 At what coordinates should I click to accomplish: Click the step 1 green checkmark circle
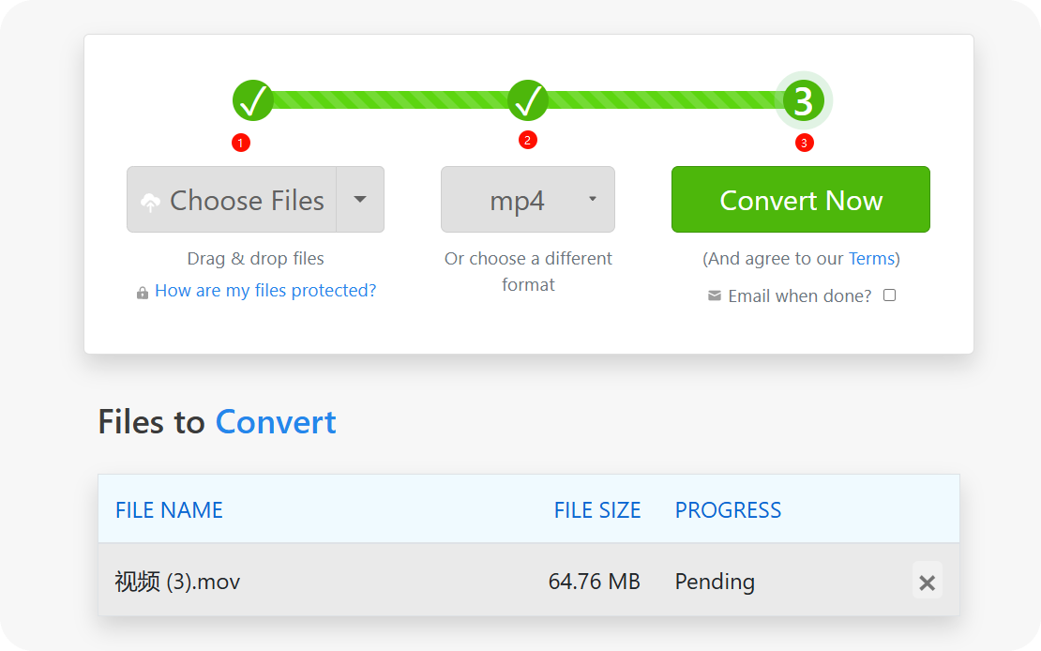point(253,100)
